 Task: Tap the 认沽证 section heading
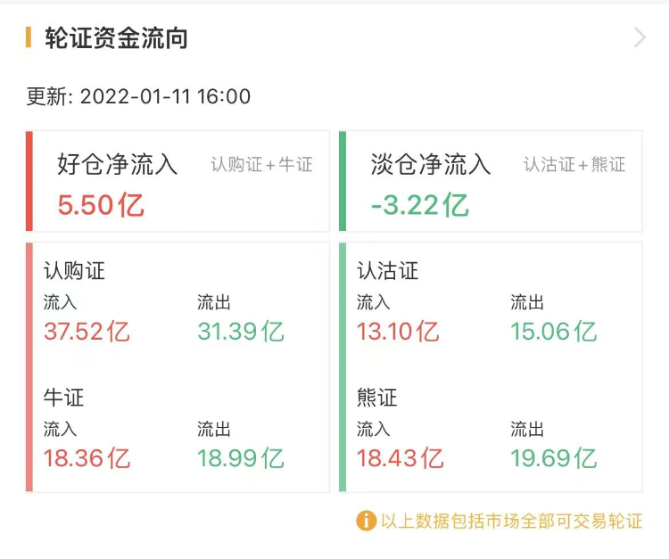387,271
